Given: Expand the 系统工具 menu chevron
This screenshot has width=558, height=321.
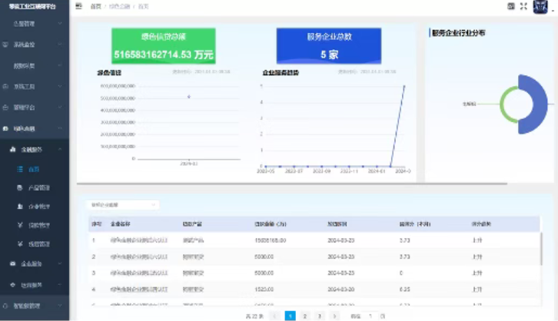Looking at the screenshot, I should point(60,86).
